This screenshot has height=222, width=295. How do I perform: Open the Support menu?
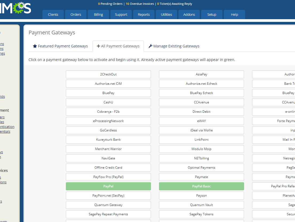coord(121,14)
